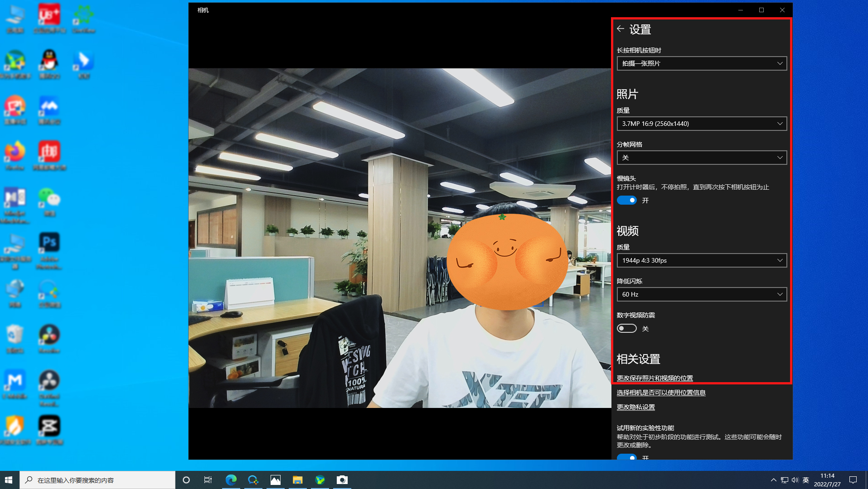
Task: Open video quality dropdown showing 1944p 4:3 30fps
Action: pyautogui.click(x=701, y=260)
